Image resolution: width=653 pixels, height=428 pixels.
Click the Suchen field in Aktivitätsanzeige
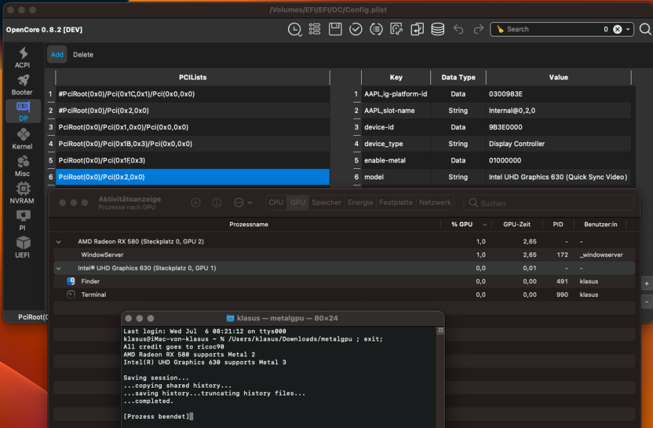pyautogui.click(x=549, y=203)
